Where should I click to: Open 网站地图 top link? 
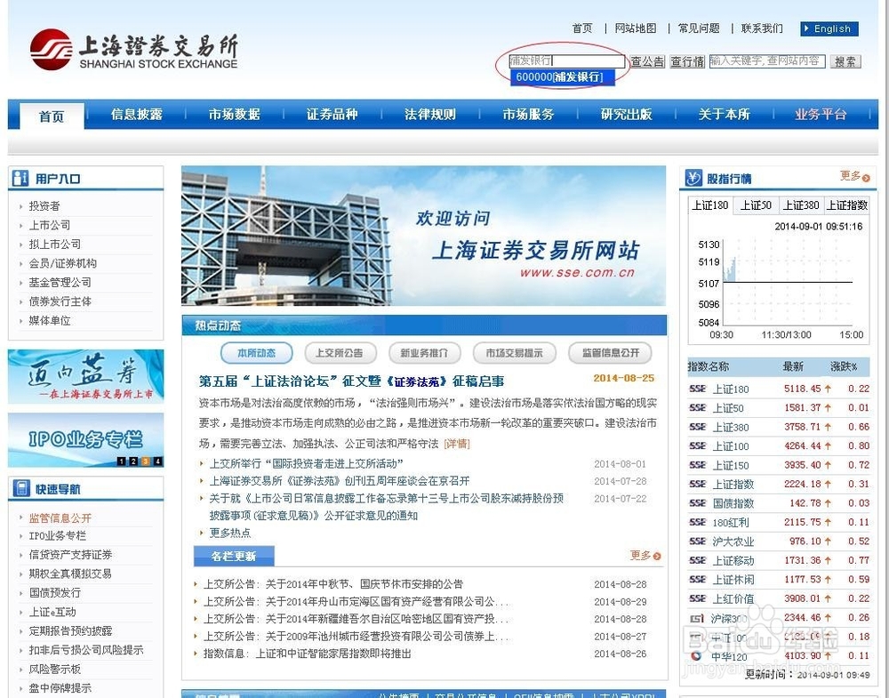coord(636,28)
